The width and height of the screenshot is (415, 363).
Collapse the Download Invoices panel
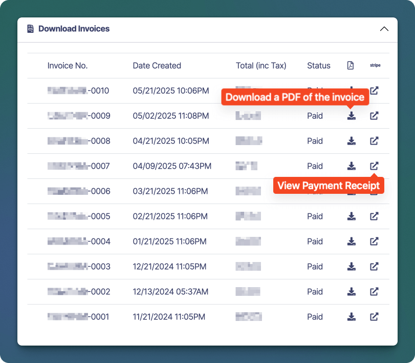tap(384, 29)
